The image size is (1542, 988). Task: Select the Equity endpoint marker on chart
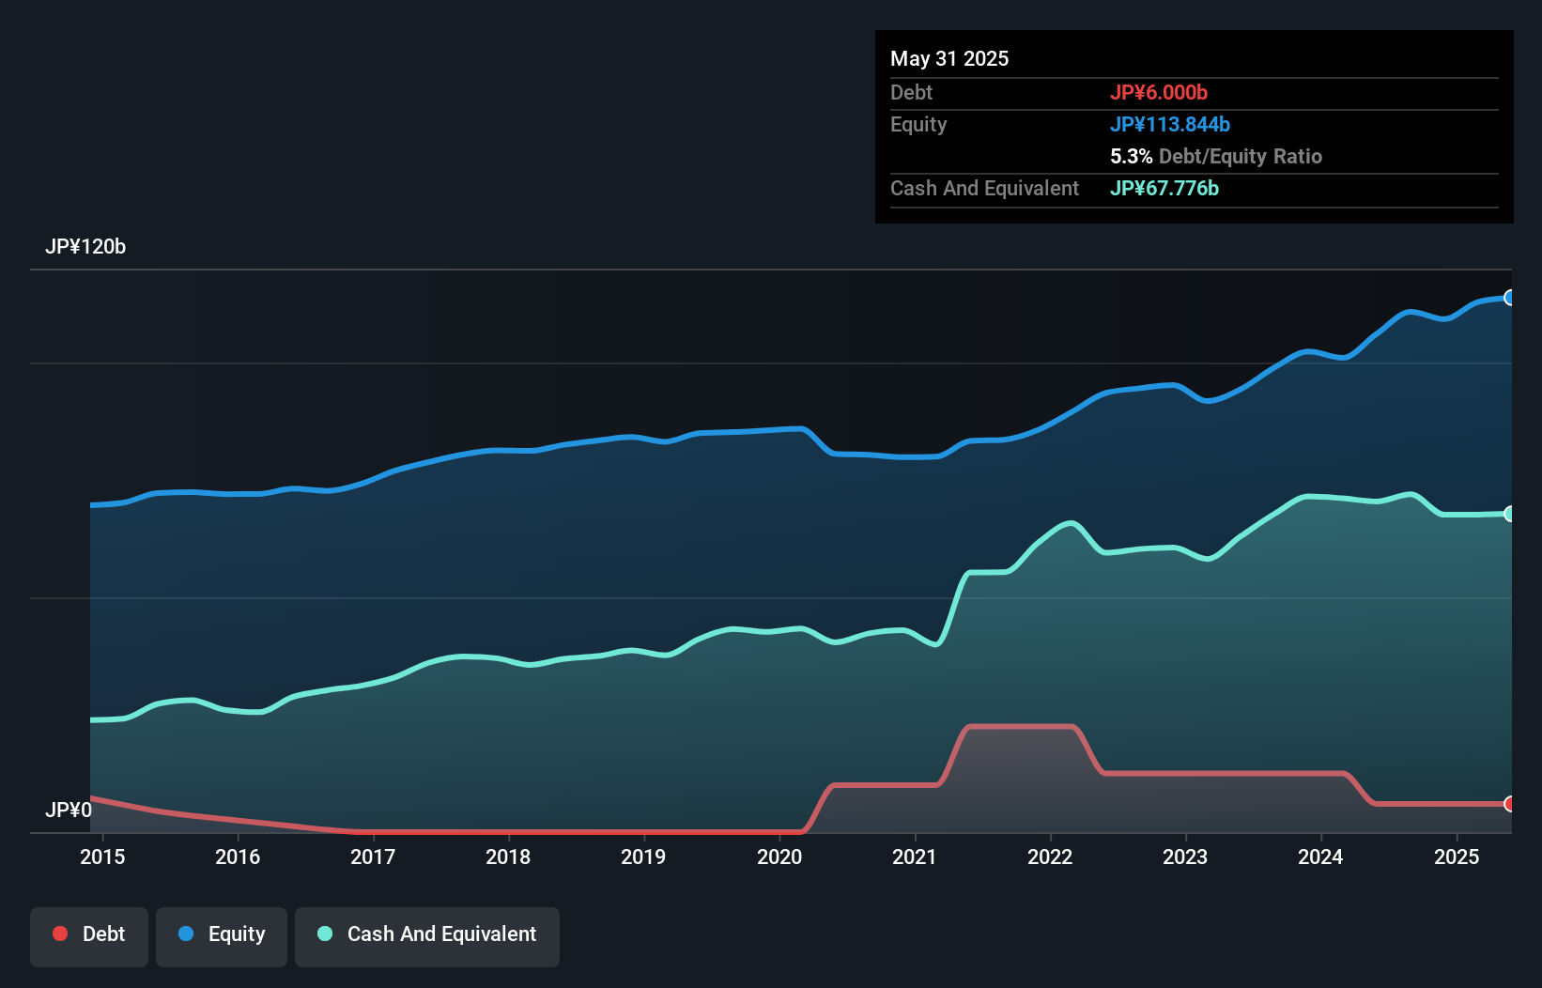point(1509,298)
